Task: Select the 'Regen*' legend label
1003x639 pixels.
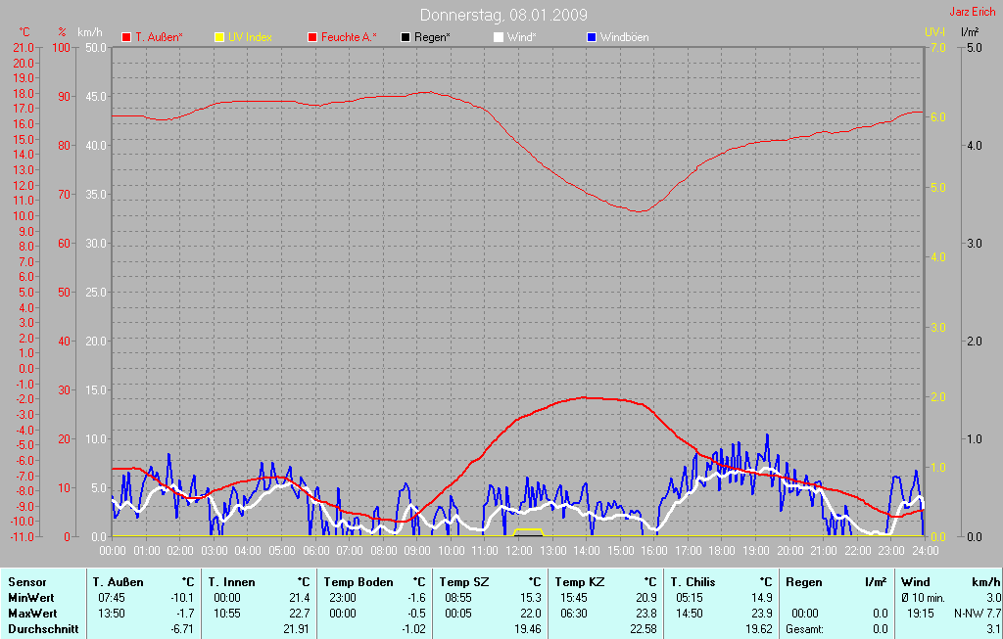Action: click(x=432, y=37)
